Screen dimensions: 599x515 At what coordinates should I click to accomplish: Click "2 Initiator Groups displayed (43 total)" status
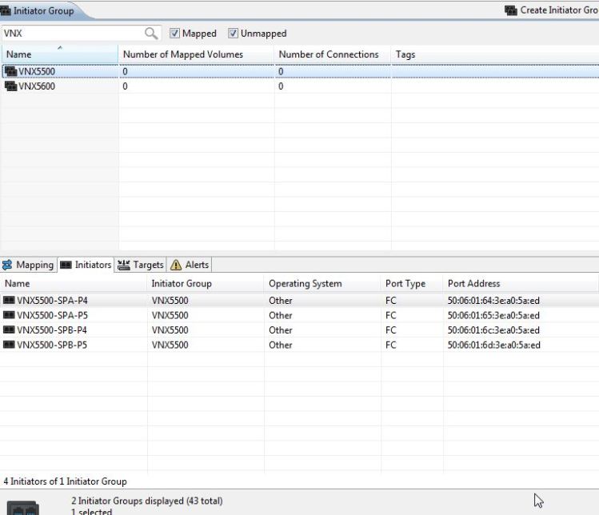point(147,501)
